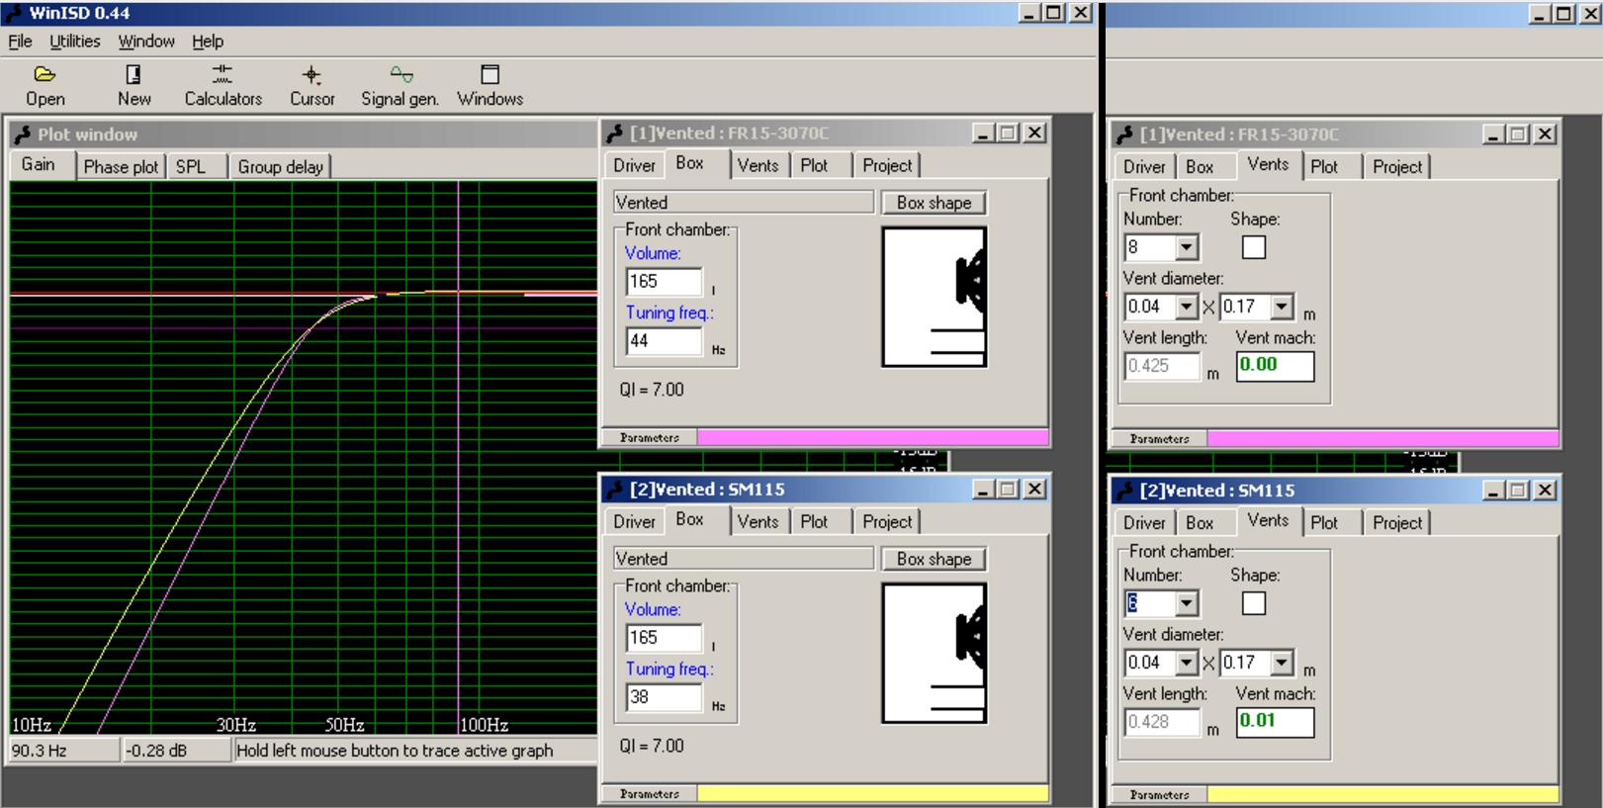Click the SM115 box diagram preview
The height and width of the screenshot is (808, 1603).
coord(934,653)
